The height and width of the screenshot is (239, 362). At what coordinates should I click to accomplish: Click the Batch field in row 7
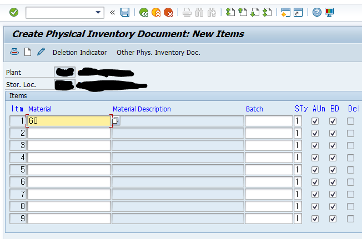tap(269, 194)
